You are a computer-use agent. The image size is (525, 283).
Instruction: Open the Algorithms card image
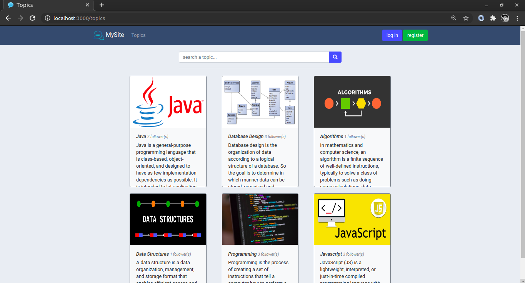352,102
